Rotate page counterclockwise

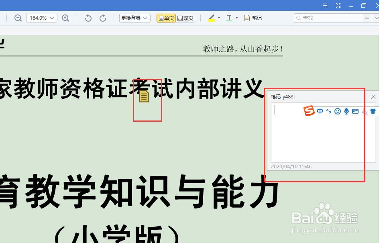(x=88, y=18)
